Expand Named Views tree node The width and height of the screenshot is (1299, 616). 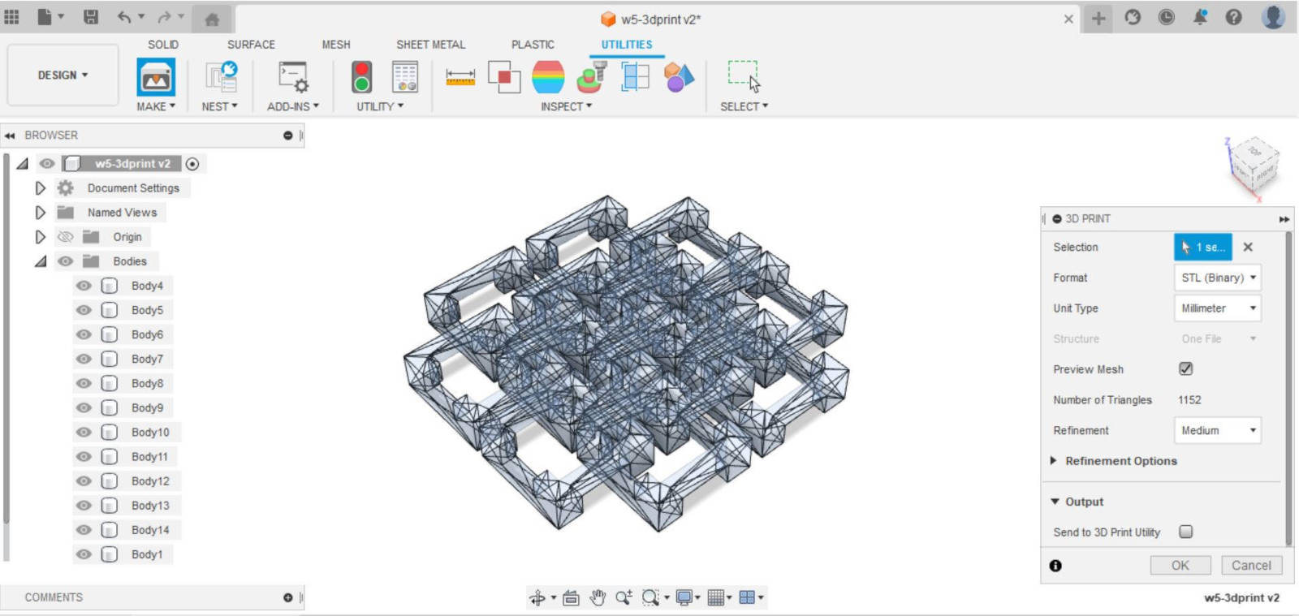pos(41,213)
